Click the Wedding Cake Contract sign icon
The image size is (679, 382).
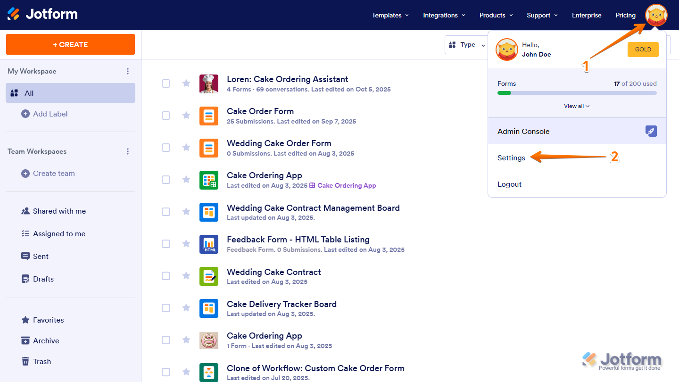(208, 276)
